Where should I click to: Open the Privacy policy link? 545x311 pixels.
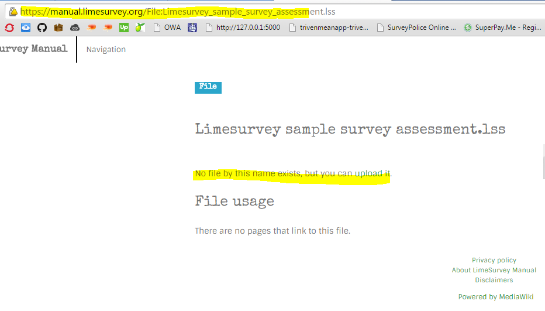[494, 260]
